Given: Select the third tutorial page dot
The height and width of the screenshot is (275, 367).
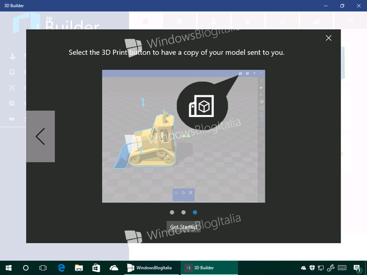Looking at the screenshot, I should (x=195, y=212).
